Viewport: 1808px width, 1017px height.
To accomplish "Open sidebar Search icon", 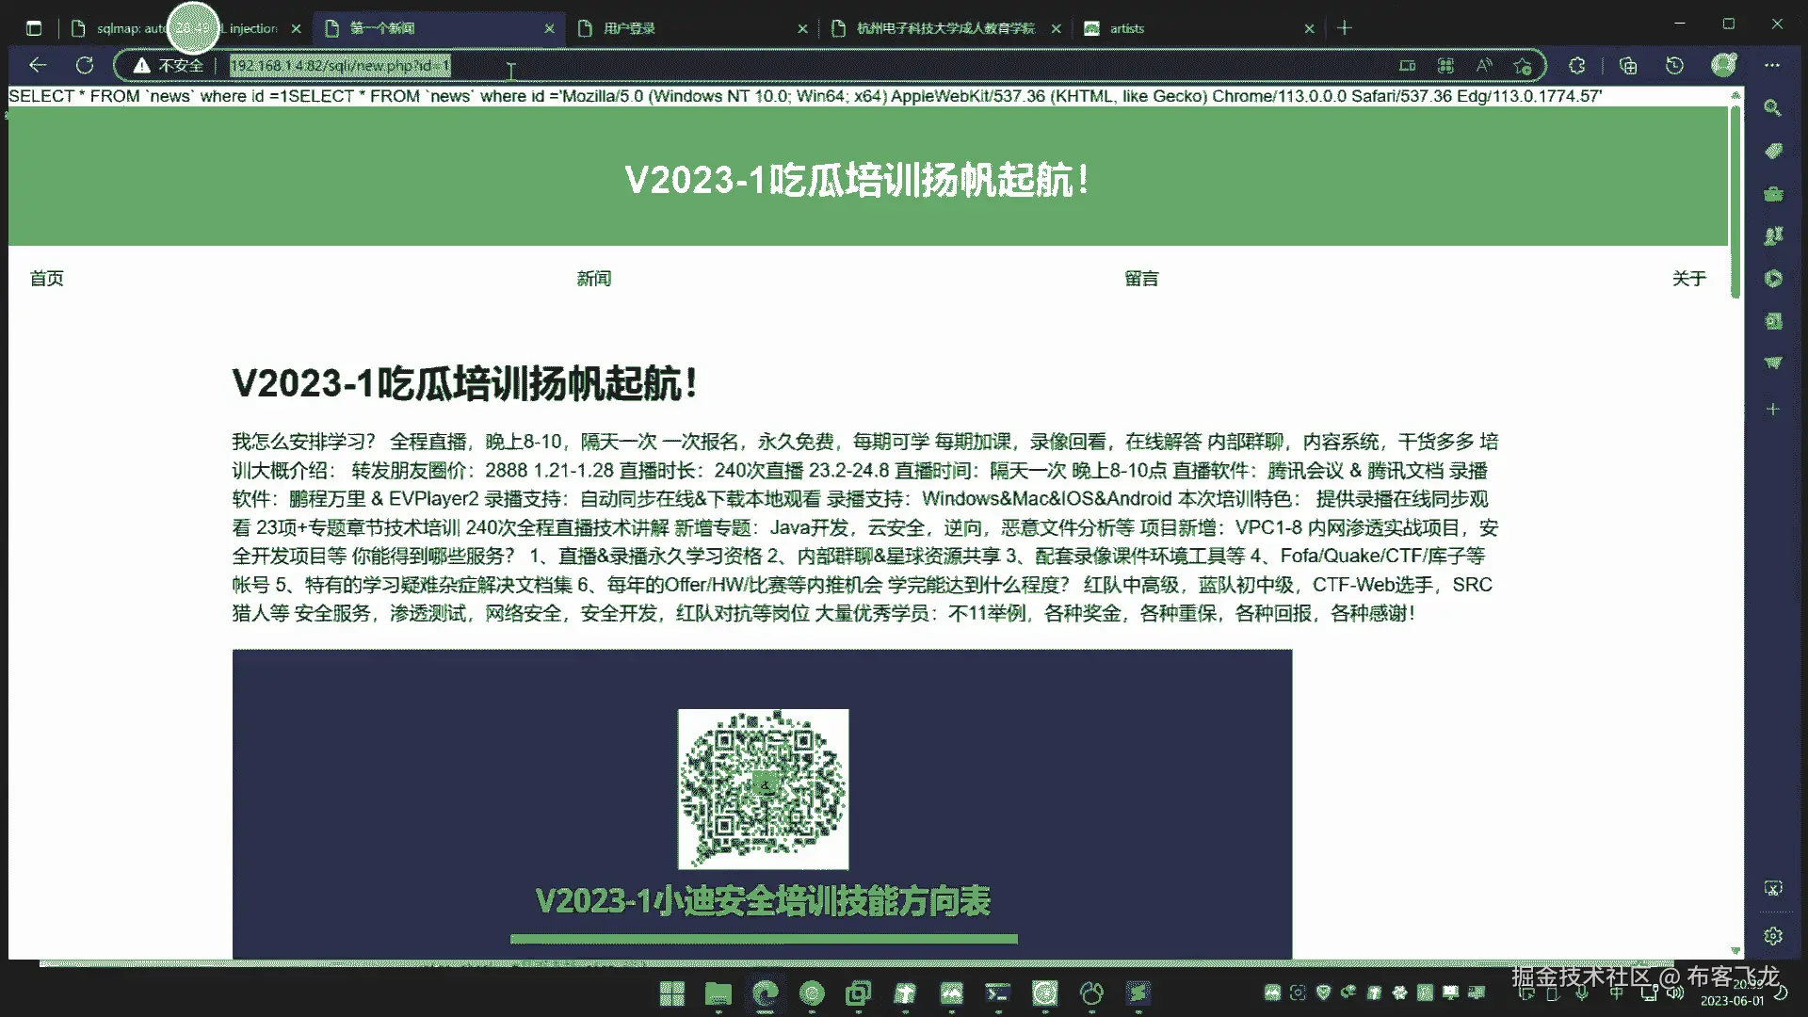I will [1772, 108].
